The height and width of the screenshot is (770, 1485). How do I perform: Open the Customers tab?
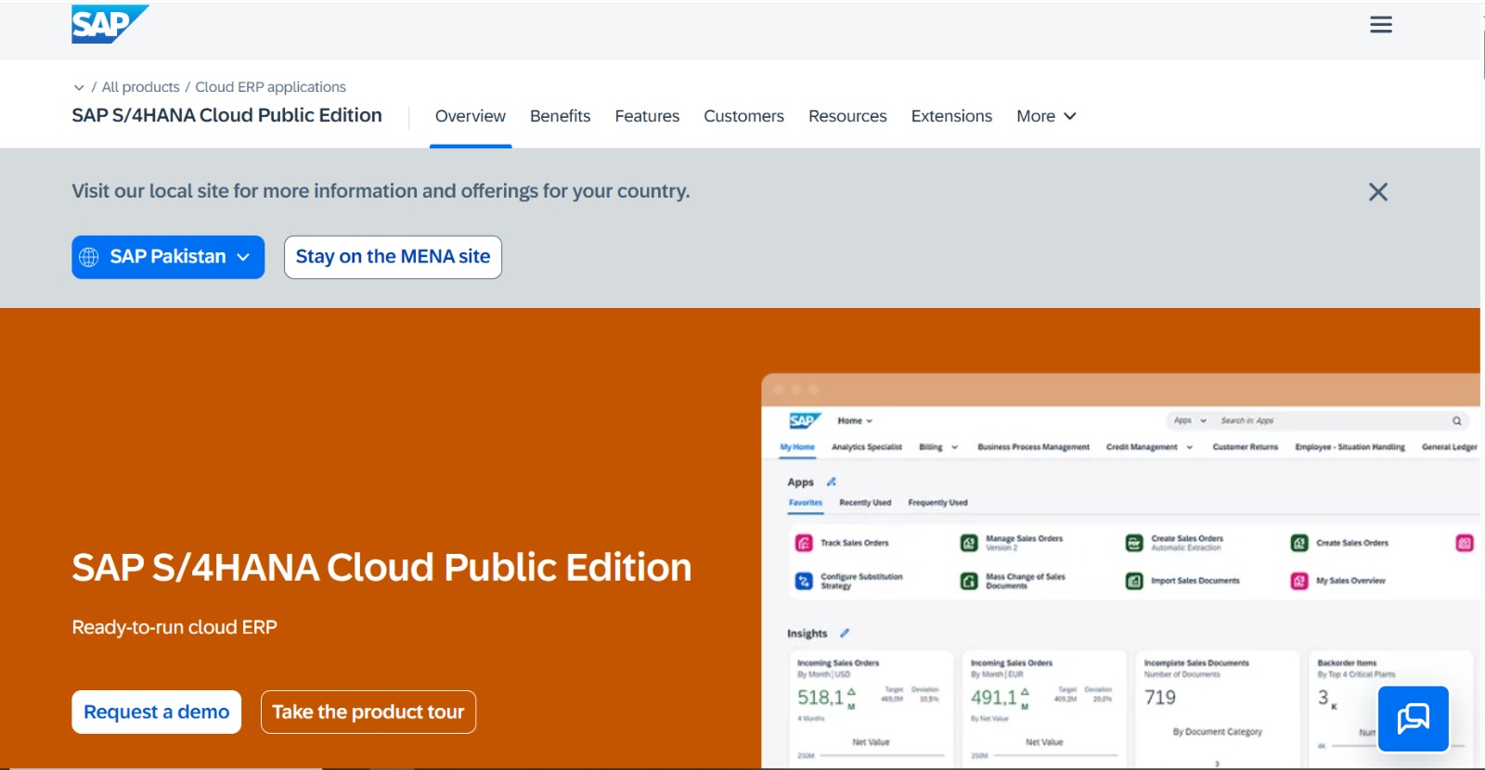click(x=743, y=116)
